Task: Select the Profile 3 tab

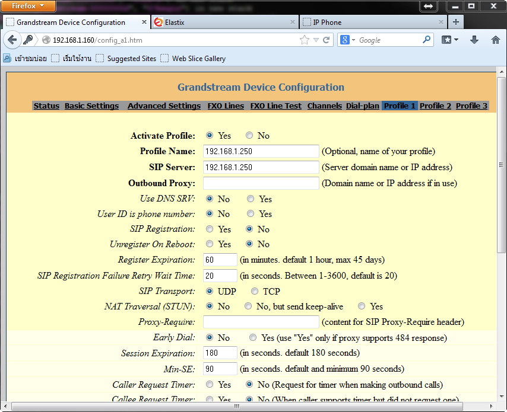Action: (x=471, y=106)
